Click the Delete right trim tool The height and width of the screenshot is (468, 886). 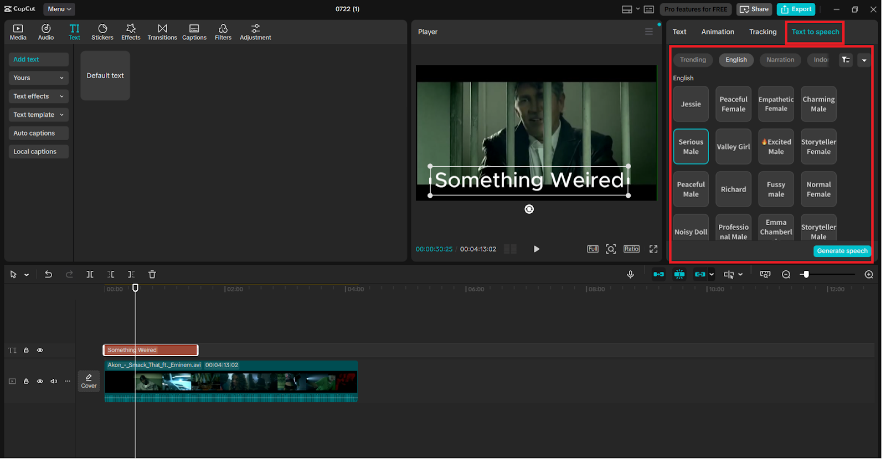[131, 274]
